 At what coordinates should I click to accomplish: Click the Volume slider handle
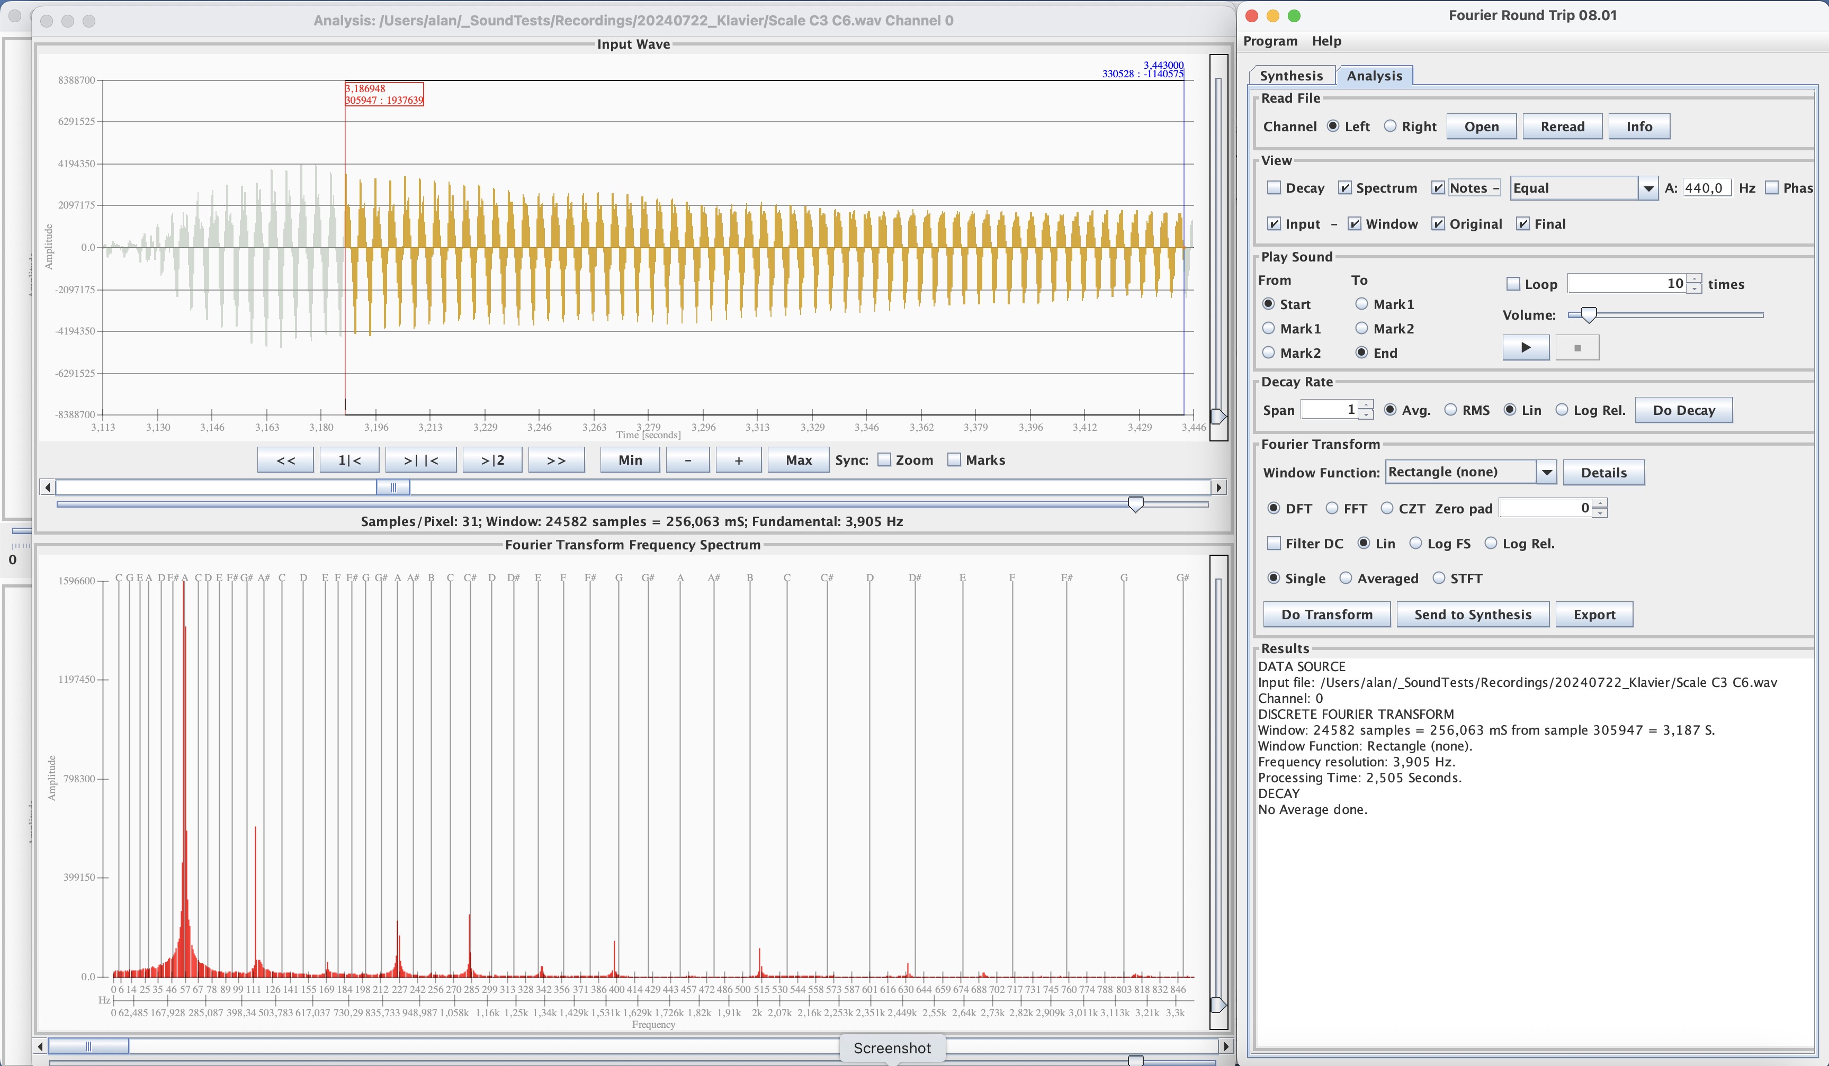click(1589, 315)
